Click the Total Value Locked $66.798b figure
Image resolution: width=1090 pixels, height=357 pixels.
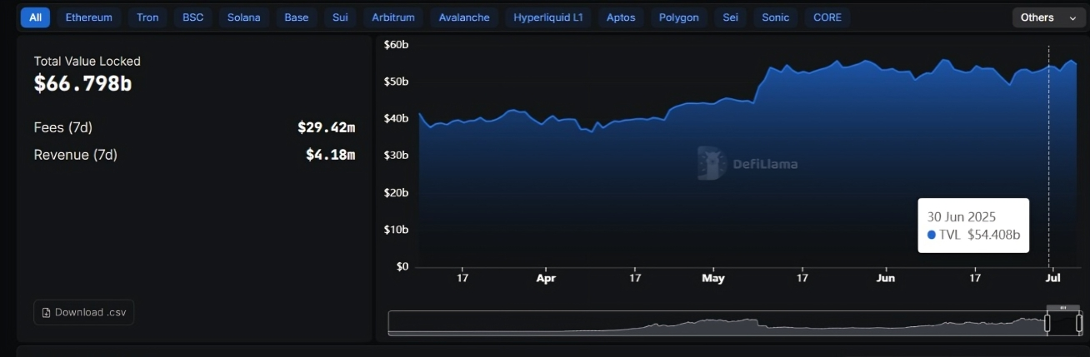[82, 83]
